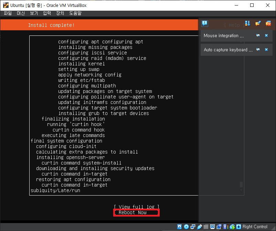276x231 pixels.
Task: Click the 'subiquity/Late/run' log line
Action: (x=55, y=190)
